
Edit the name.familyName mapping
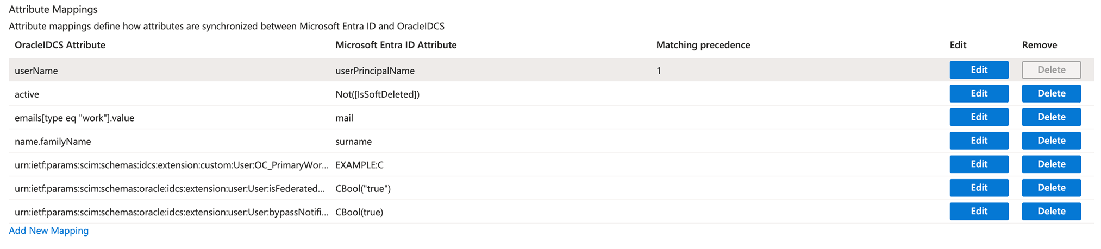[x=979, y=141]
